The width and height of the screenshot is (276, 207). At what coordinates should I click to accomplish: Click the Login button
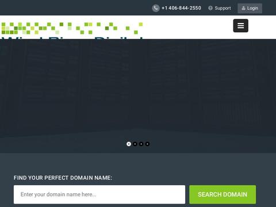pyautogui.click(x=250, y=8)
